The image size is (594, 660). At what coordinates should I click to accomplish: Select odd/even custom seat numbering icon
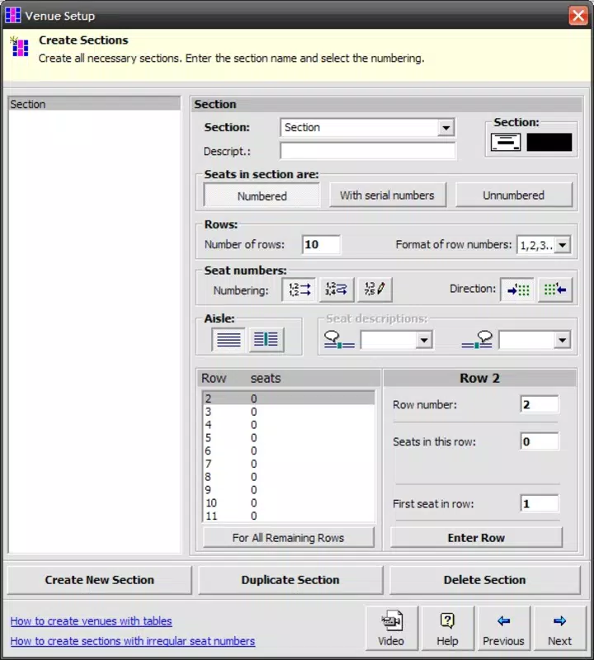tap(375, 290)
